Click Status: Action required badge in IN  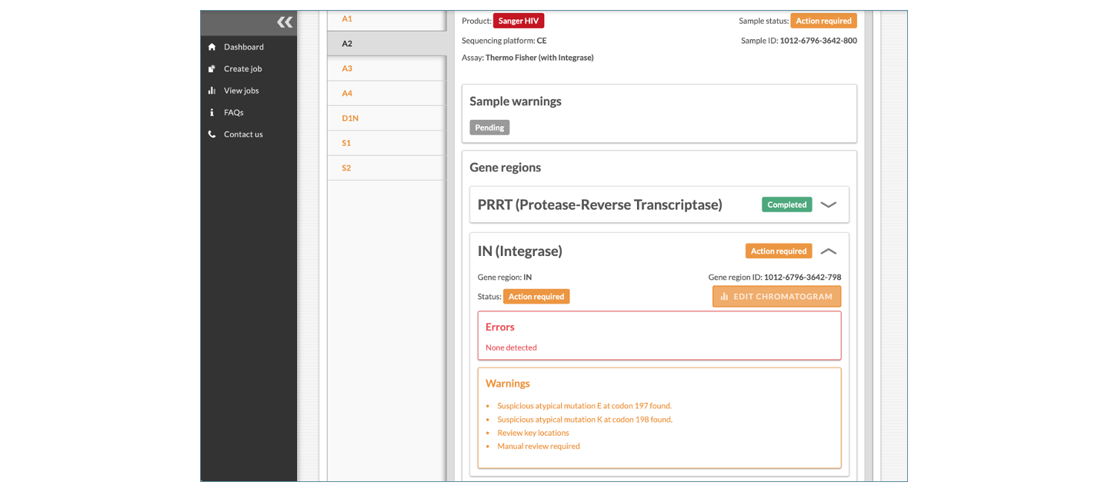[536, 296]
